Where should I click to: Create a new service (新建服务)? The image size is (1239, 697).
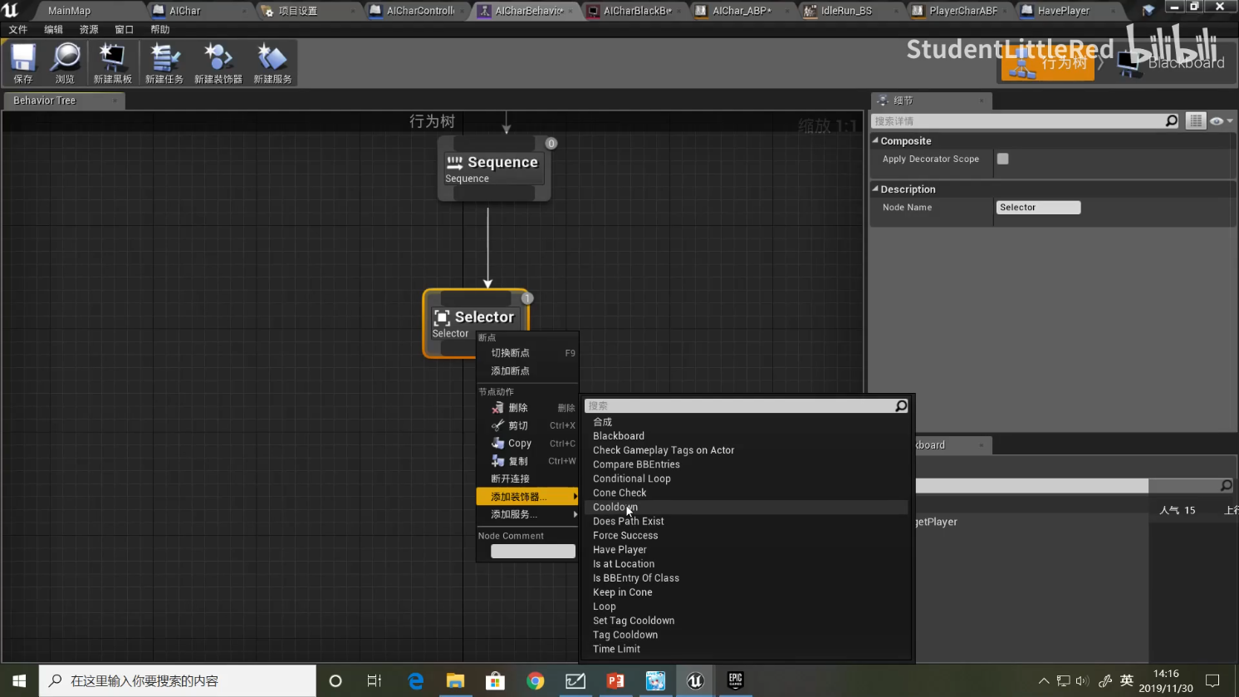[x=272, y=63]
